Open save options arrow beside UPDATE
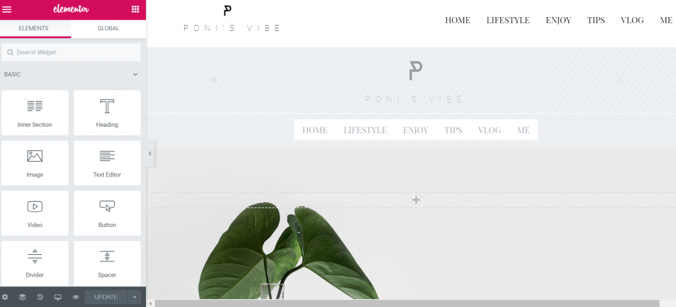 (x=135, y=297)
